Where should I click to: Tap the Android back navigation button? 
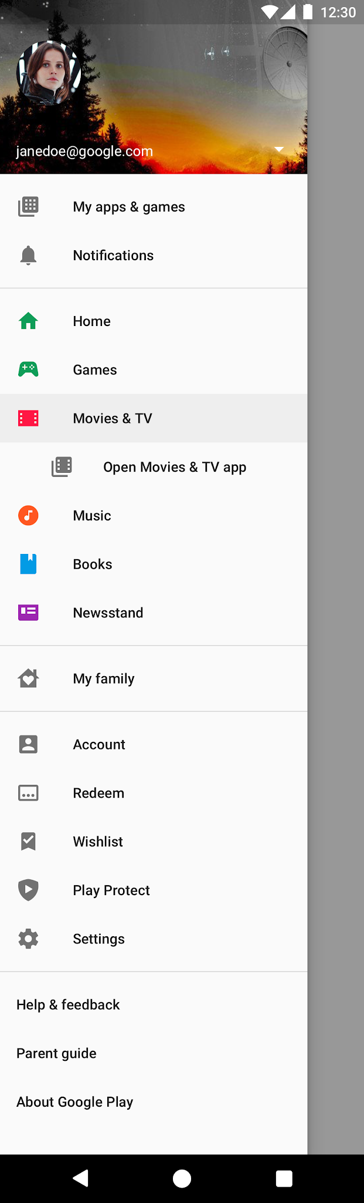80,1178
